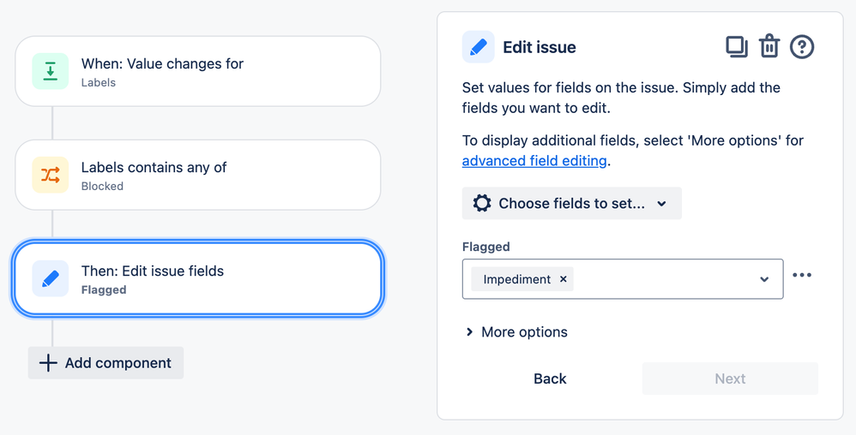
Task: Click the trash delete component icon
Action: point(769,46)
